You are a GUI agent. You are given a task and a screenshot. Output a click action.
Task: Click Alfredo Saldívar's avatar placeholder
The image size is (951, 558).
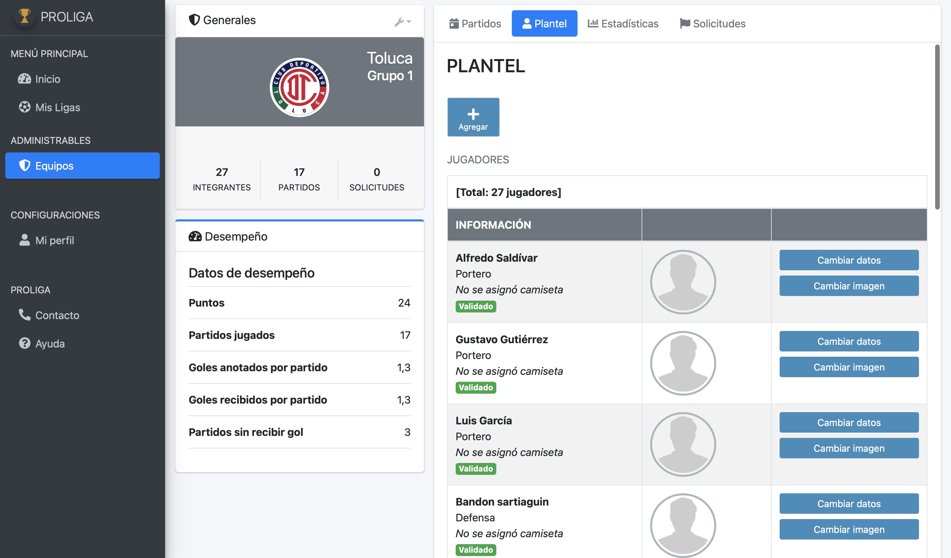[x=683, y=282]
